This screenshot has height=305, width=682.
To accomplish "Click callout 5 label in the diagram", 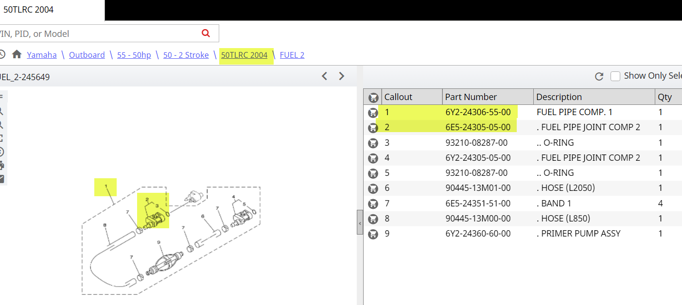I will point(245,204).
